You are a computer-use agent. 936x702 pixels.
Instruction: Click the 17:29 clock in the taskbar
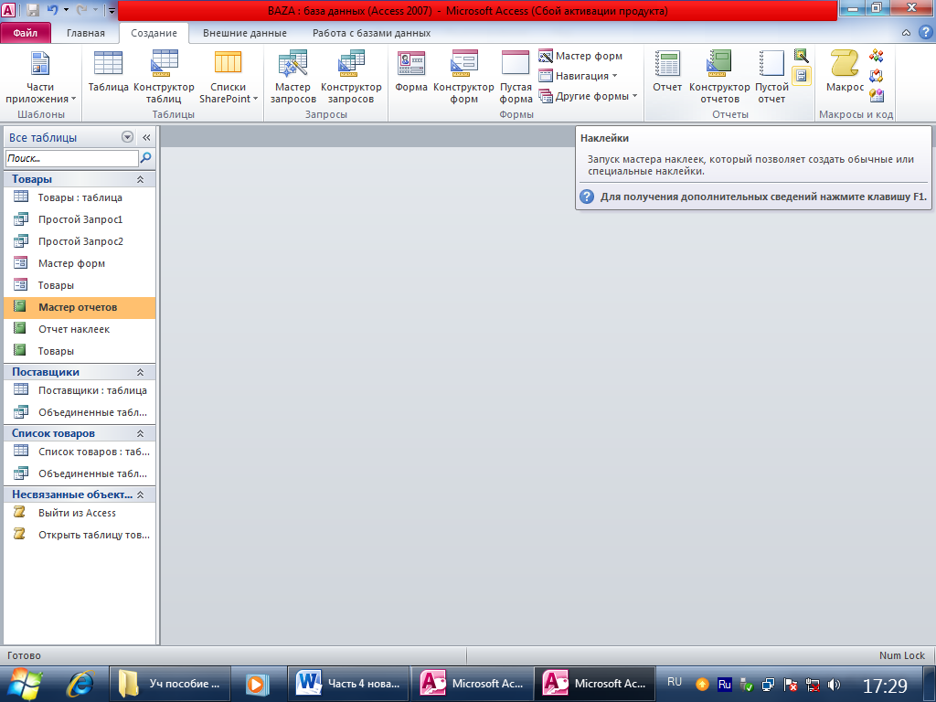(x=885, y=686)
